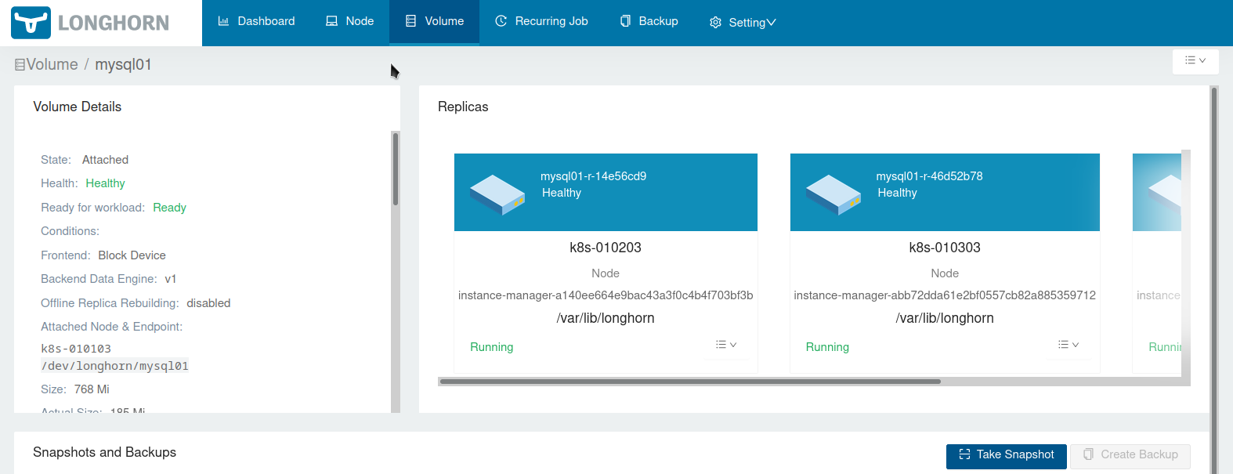Screen dimensions: 1233x474
Task: Click the /var/lib/longhorn path under k8s-010303
Action: [x=945, y=318]
